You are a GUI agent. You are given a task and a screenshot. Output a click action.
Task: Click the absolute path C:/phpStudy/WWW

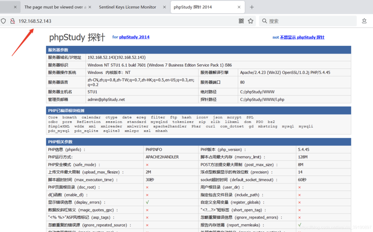pyautogui.click(x=257, y=92)
